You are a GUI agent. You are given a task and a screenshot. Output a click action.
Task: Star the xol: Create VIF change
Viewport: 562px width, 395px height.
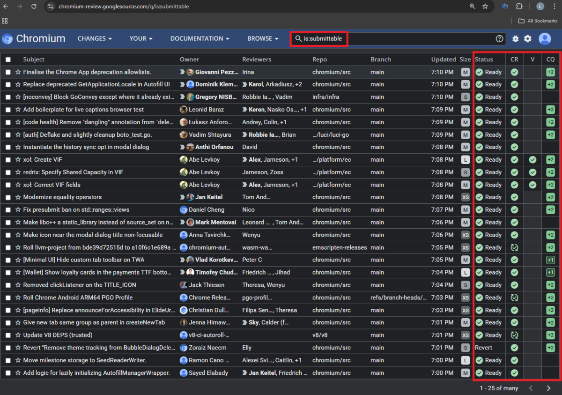(x=17, y=159)
